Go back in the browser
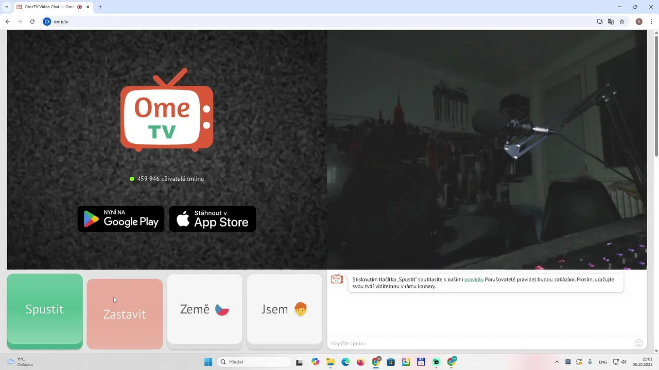The width and height of the screenshot is (659, 370). point(7,22)
